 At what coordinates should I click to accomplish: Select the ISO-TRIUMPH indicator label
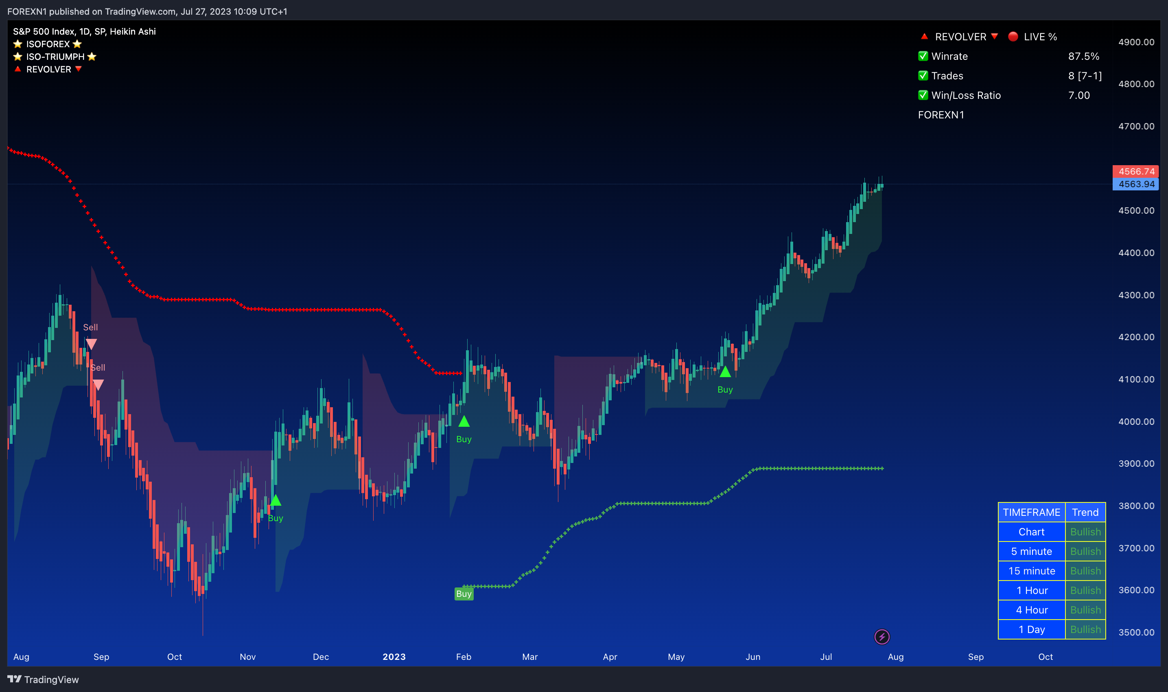point(55,57)
